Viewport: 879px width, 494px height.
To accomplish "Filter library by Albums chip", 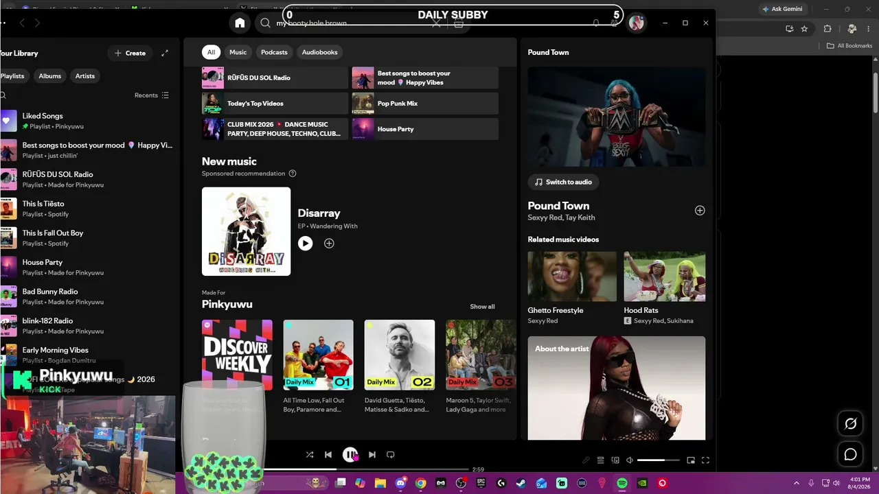I will pos(50,76).
